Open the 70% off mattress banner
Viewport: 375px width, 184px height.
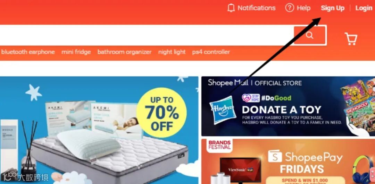[x=99, y=130]
